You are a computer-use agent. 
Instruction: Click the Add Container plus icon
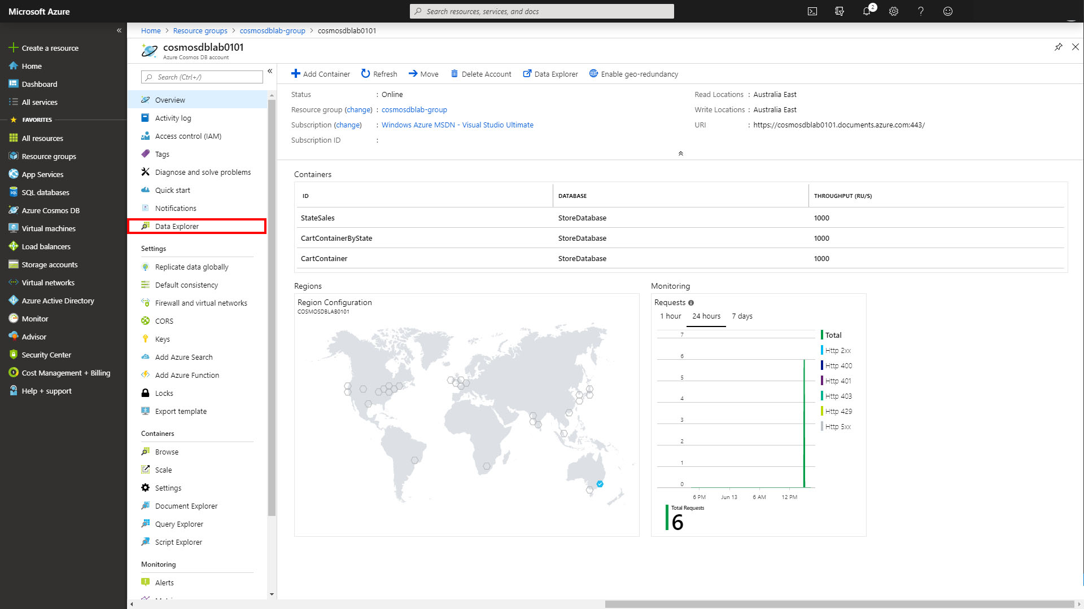[x=295, y=74]
